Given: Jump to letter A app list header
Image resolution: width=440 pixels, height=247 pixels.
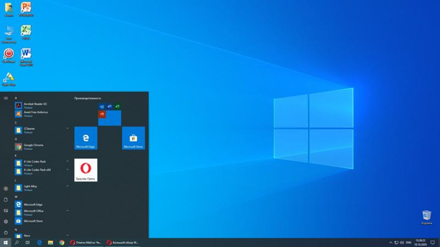Looking at the screenshot, I should (x=16, y=98).
